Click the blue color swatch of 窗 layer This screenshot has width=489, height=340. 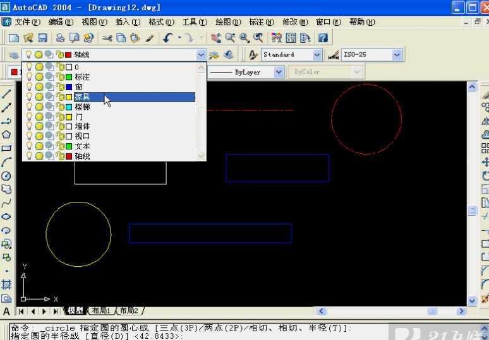(69, 87)
